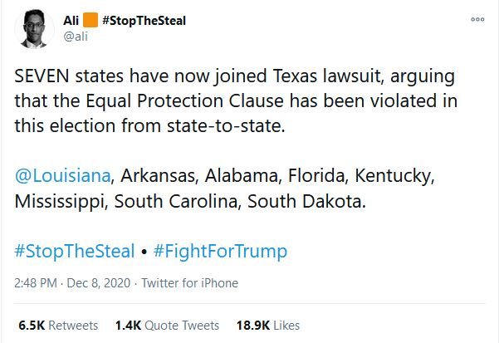View the 6.5K Retweets list

point(58,326)
